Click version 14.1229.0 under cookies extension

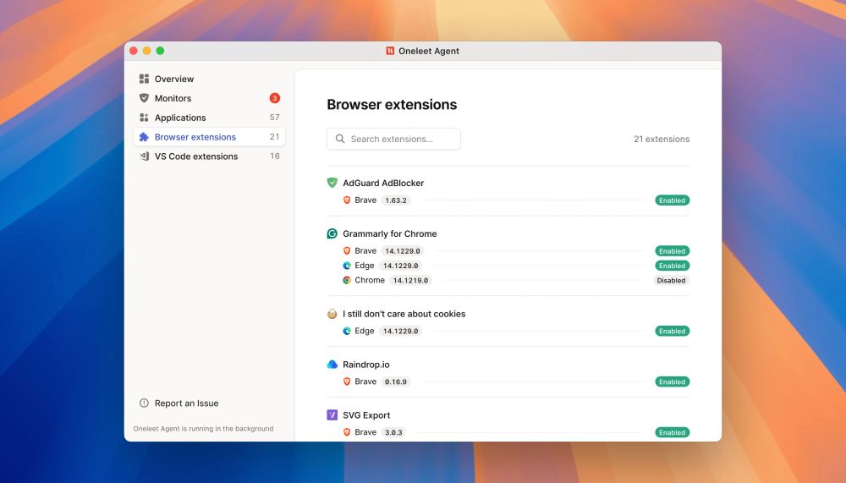point(400,331)
